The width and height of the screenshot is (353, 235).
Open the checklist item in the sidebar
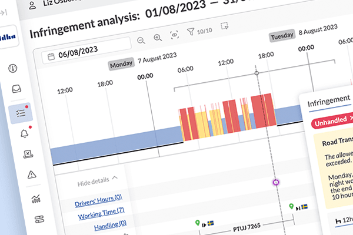coord(21,112)
